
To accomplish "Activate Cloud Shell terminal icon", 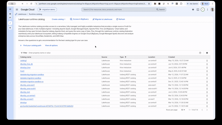I will click(x=198, y=10).
